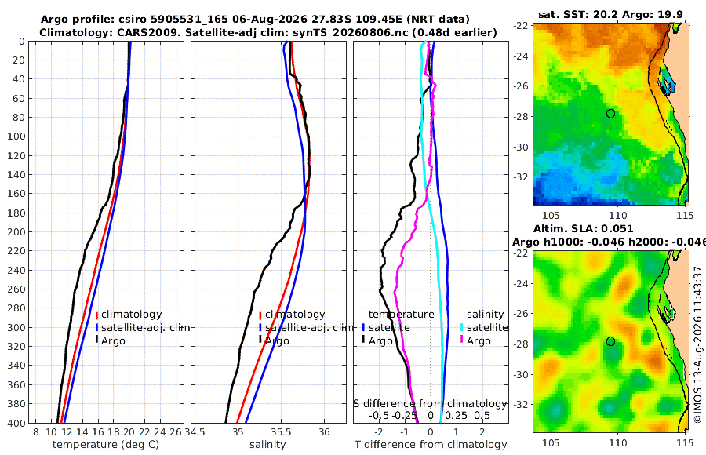
Task: Select the 'salinity' x-axis label
Action: [x=267, y=445]
